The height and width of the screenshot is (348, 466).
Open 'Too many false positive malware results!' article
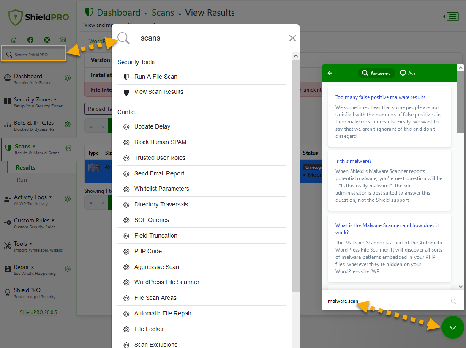pyautogui.click(x=381, y=97)
